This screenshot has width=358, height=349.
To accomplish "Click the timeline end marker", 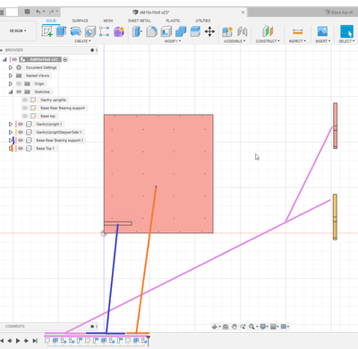I will click(x=148, y=341).
